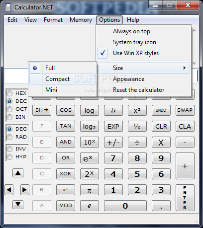Click history scrollbar down arrow

pos(195,63)
